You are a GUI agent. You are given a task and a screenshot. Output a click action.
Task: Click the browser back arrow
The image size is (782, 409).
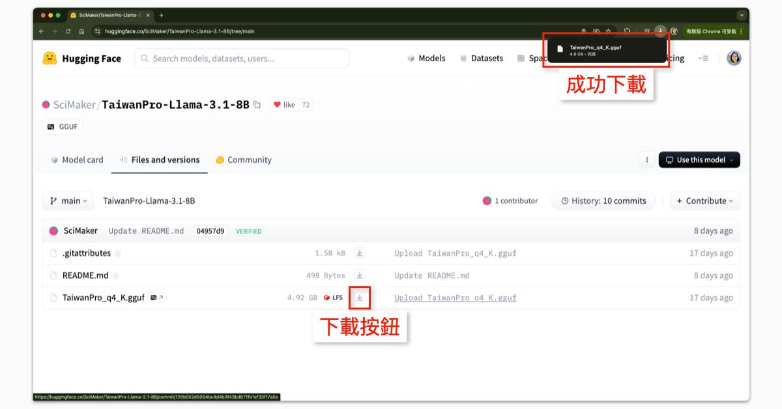tap(42, 31)
